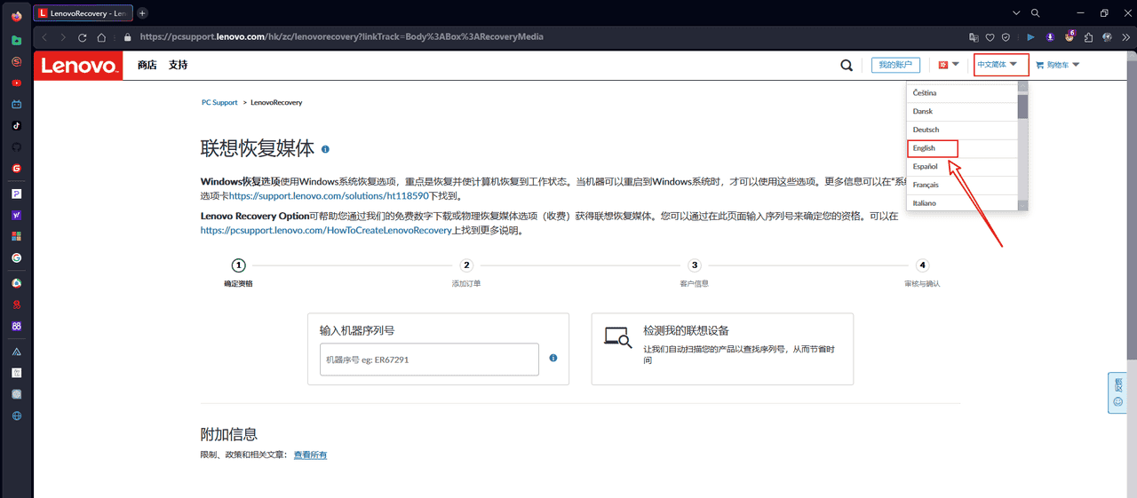Image resolution: width=1137 pixels, height=498 pixels.
Task: Open the purple '88' sidebar shortcut
Action: [17, 326]
